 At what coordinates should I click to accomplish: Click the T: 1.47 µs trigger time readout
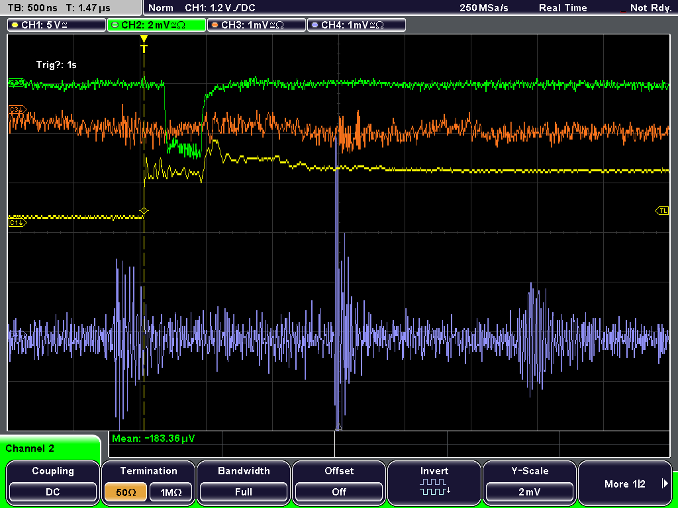click(x=89, y=8)
